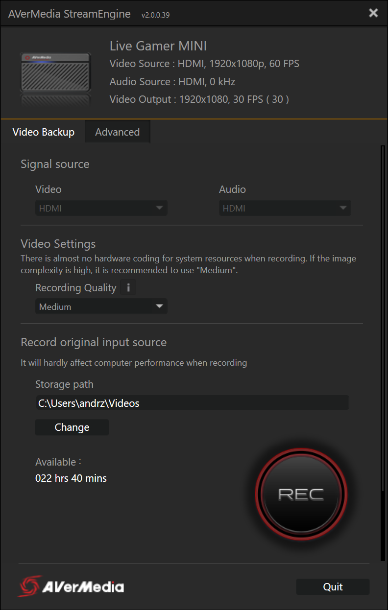The width and height of the screenshot is (388, 610).
Task: Click the Recording Quality info icon
Action: [x=128, y=288]
